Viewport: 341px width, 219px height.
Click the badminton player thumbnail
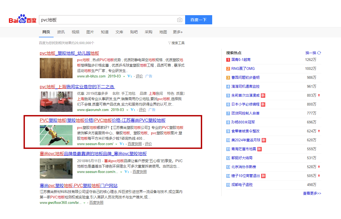(56, 135)
